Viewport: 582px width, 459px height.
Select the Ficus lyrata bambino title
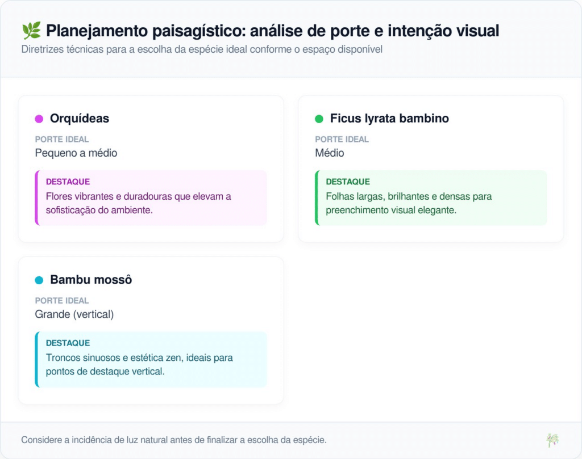pos(389,119)
